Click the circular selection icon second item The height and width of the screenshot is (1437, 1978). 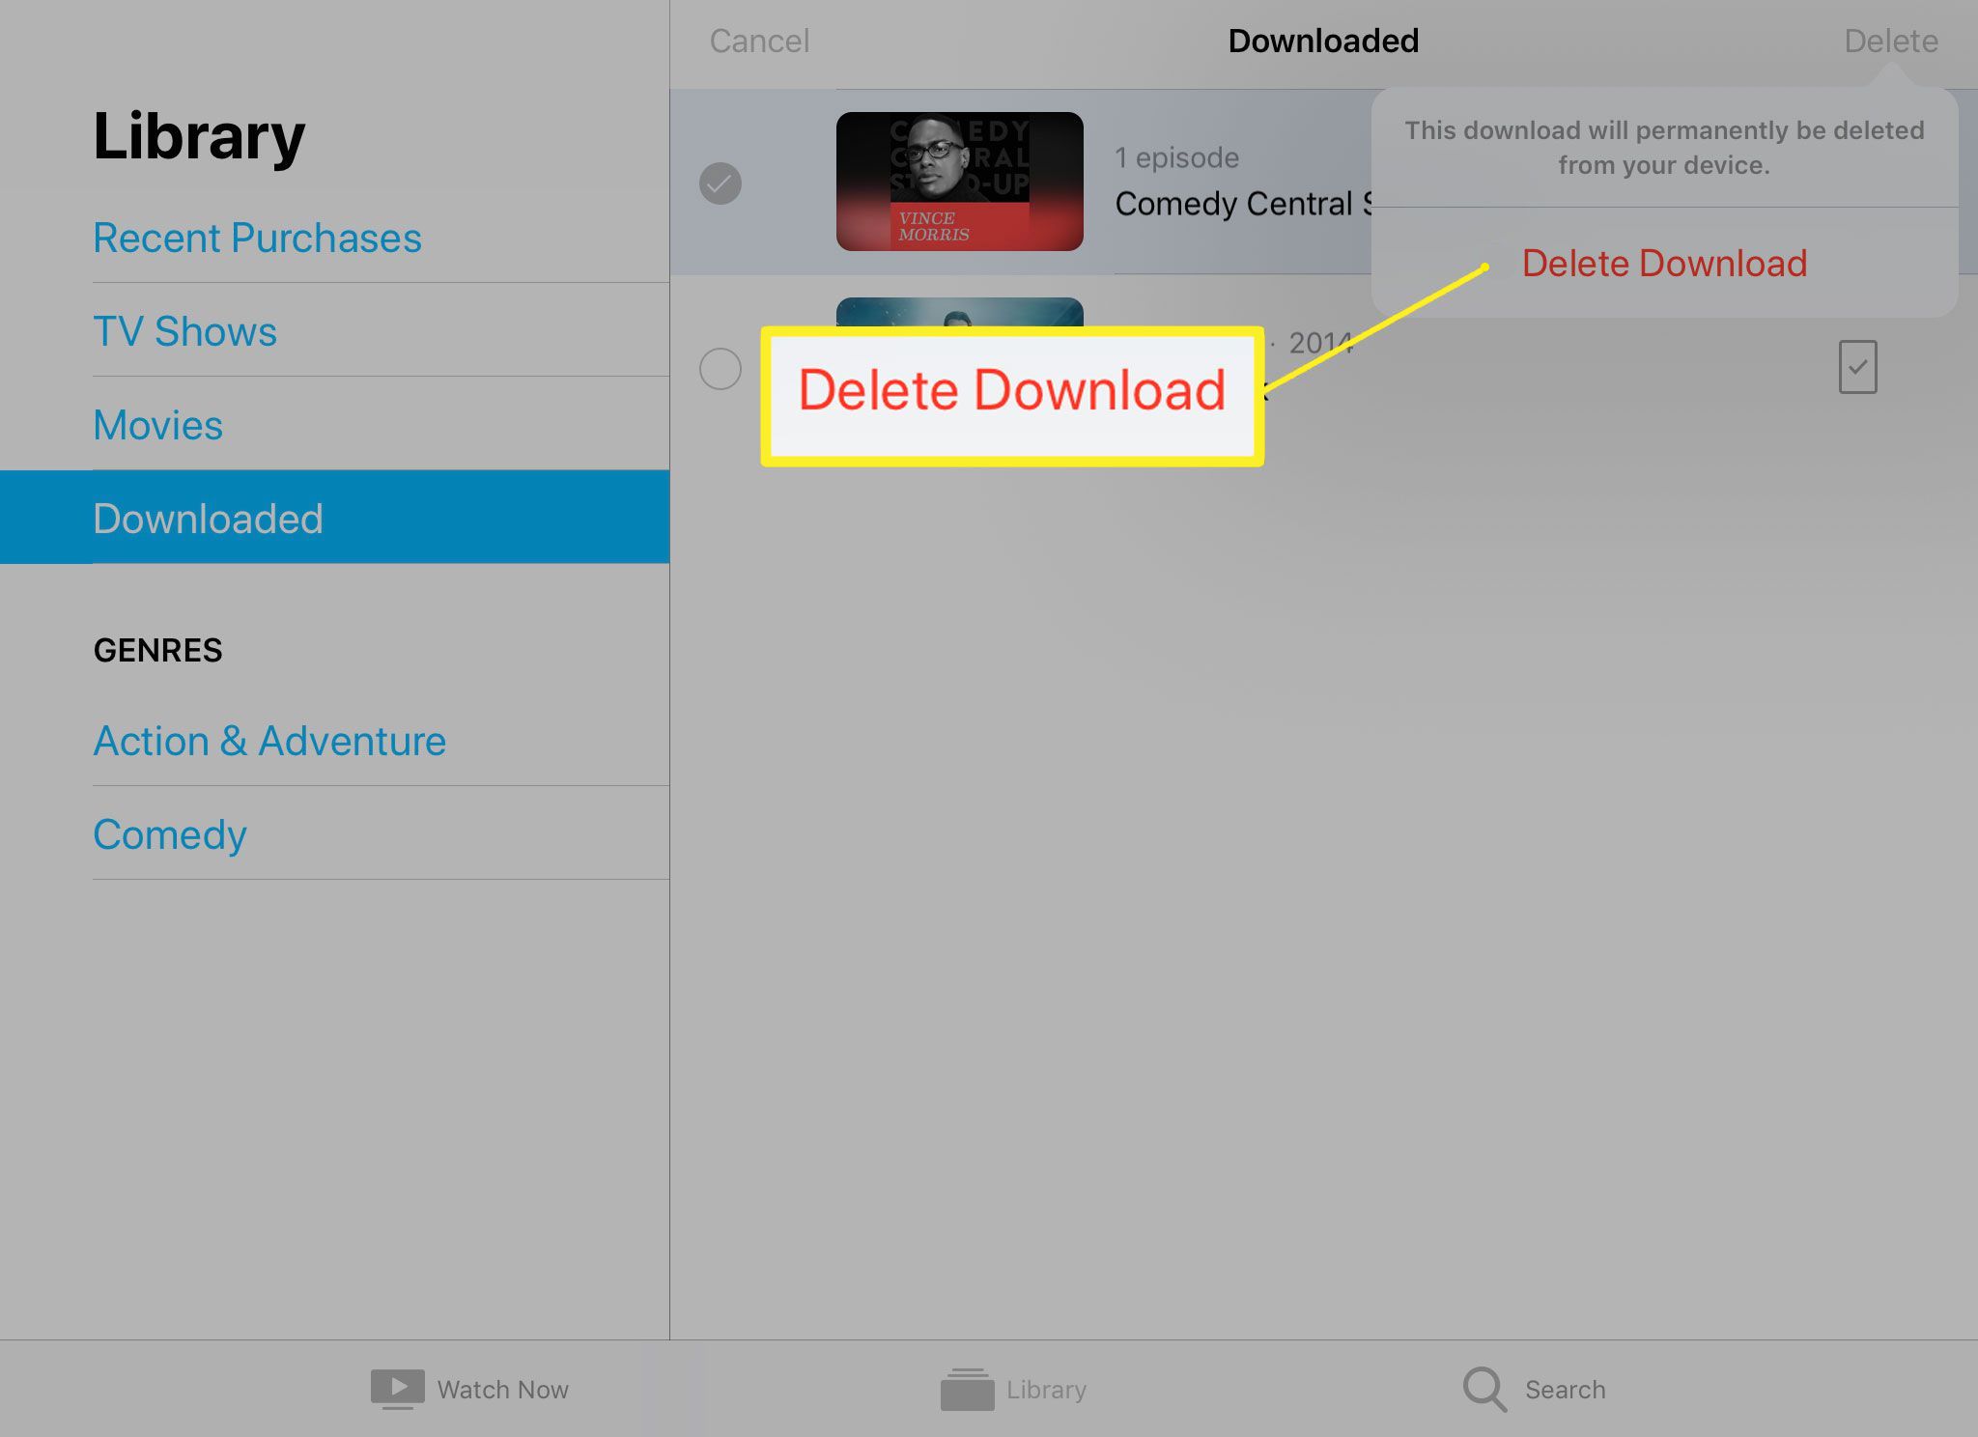click(x=721, y=365)
